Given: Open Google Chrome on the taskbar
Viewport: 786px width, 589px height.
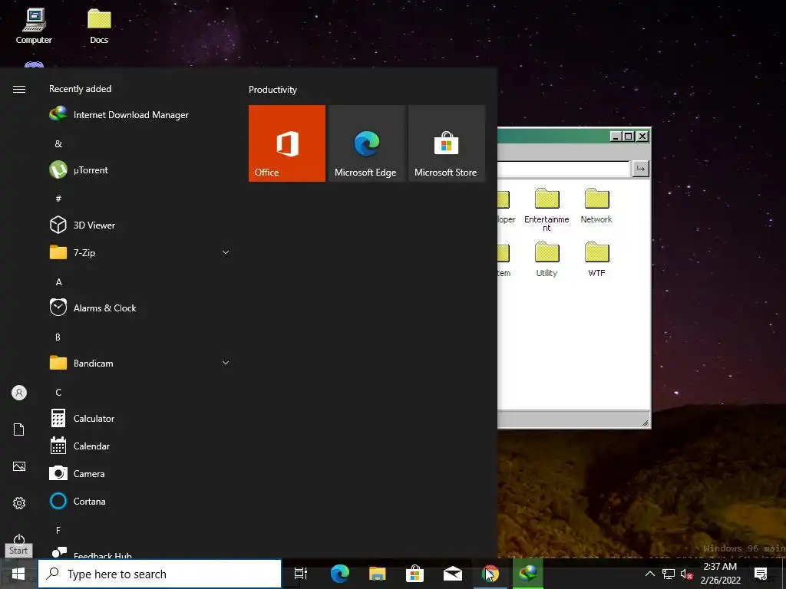Looking at the screenshot, I should point(490,574).
